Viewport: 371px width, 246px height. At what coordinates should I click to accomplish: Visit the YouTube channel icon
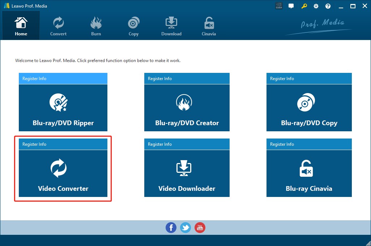pos(200,228)
